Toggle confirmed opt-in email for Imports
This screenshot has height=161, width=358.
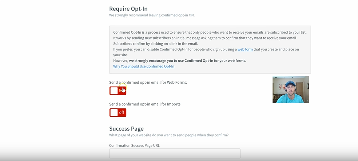tap(118, 112)
